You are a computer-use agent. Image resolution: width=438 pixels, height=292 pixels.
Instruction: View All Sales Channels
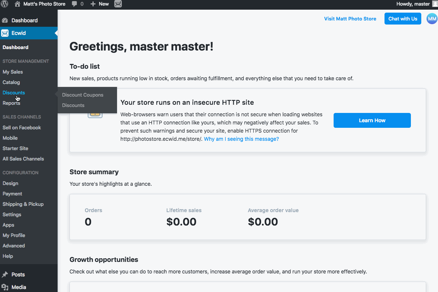23,159
